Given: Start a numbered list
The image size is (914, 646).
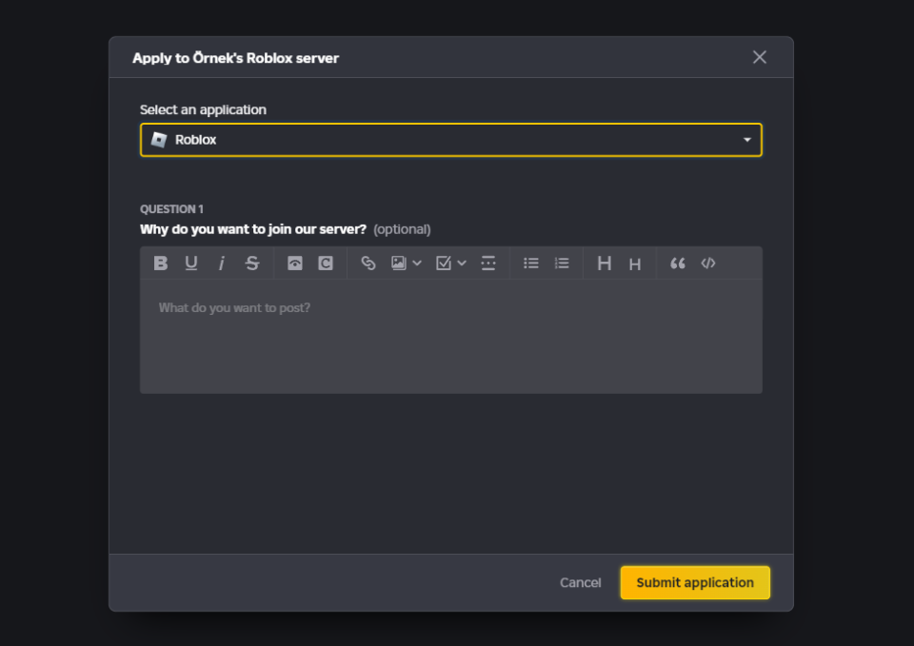Looking at the screenshot, I should [562, 264].
